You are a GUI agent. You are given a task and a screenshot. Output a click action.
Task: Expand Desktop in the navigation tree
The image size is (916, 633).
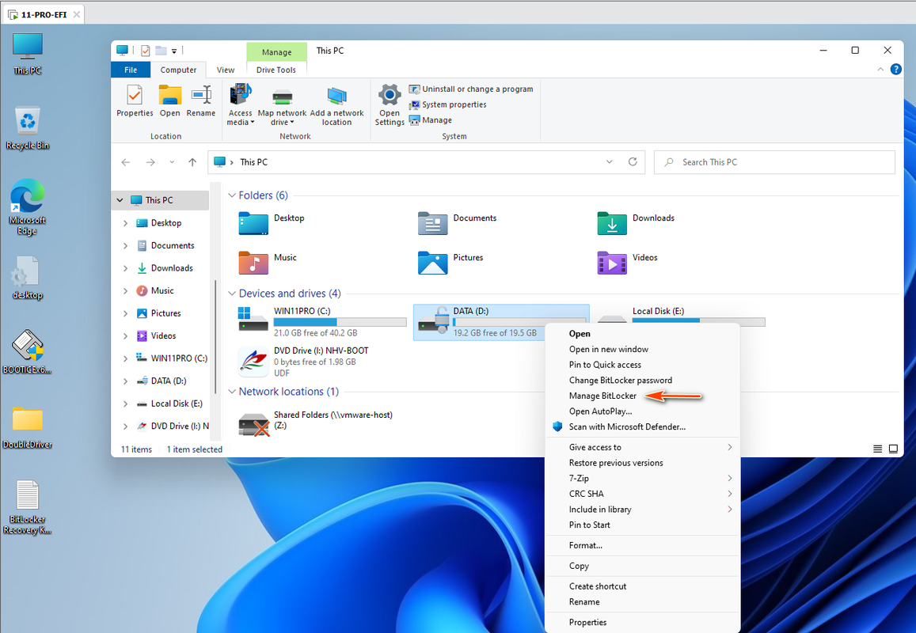click(125, 222)
